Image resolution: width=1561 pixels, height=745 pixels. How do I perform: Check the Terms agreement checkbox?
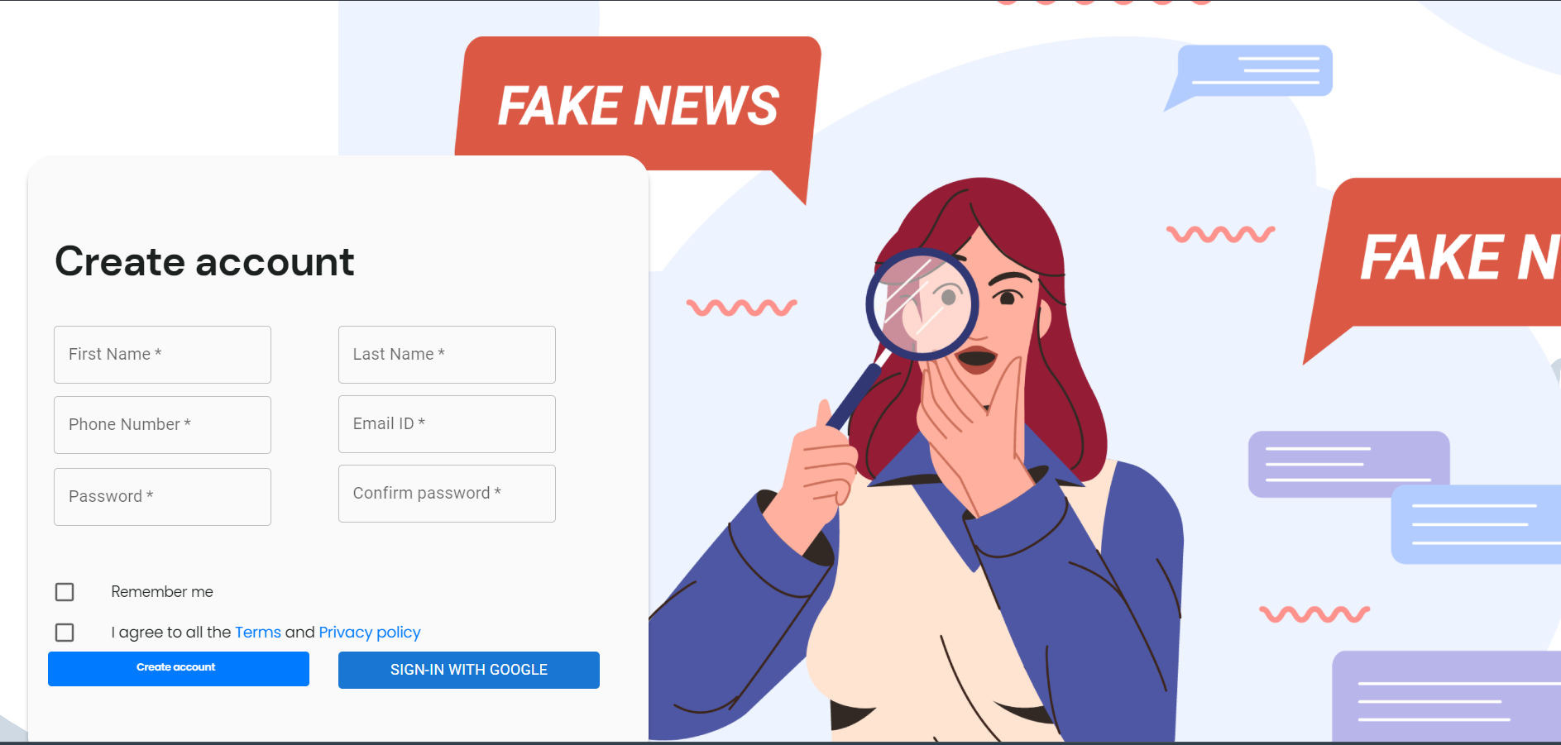tap(65, 633)
